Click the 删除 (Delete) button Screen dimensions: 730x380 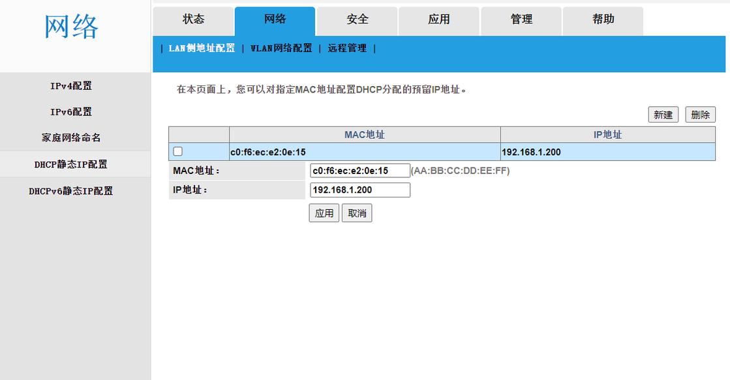(700, 114)
